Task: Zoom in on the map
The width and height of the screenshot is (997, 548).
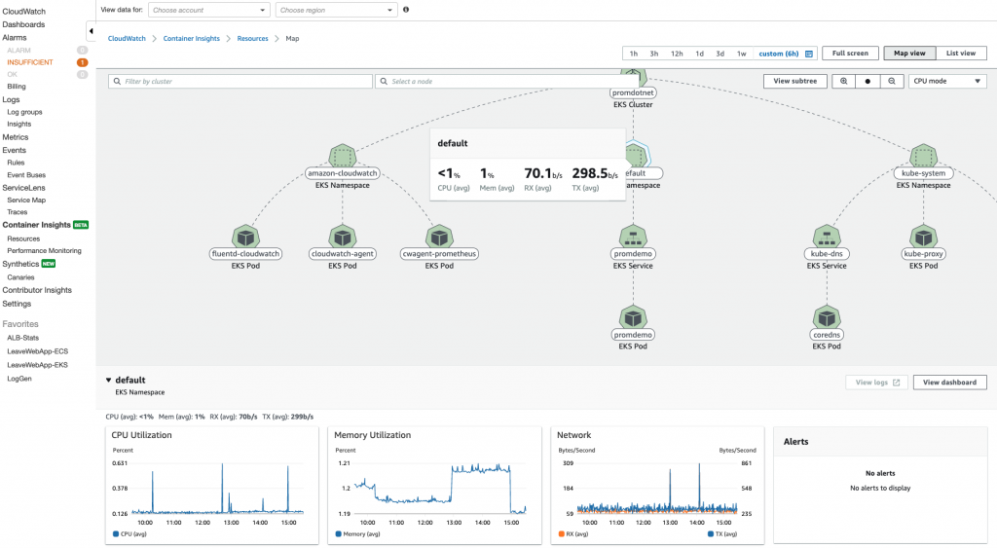Action: (x=844, y=82)
